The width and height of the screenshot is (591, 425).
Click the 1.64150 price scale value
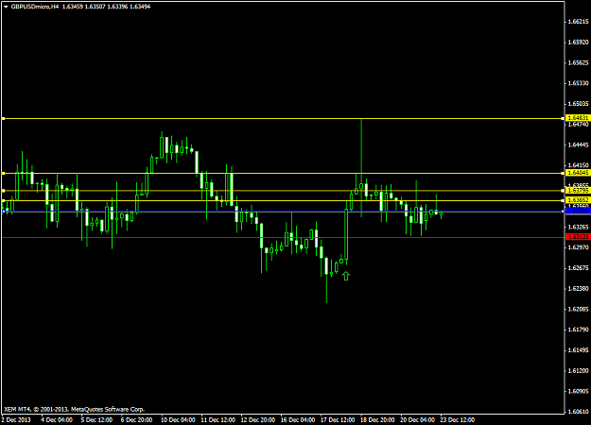pos(578,165)
